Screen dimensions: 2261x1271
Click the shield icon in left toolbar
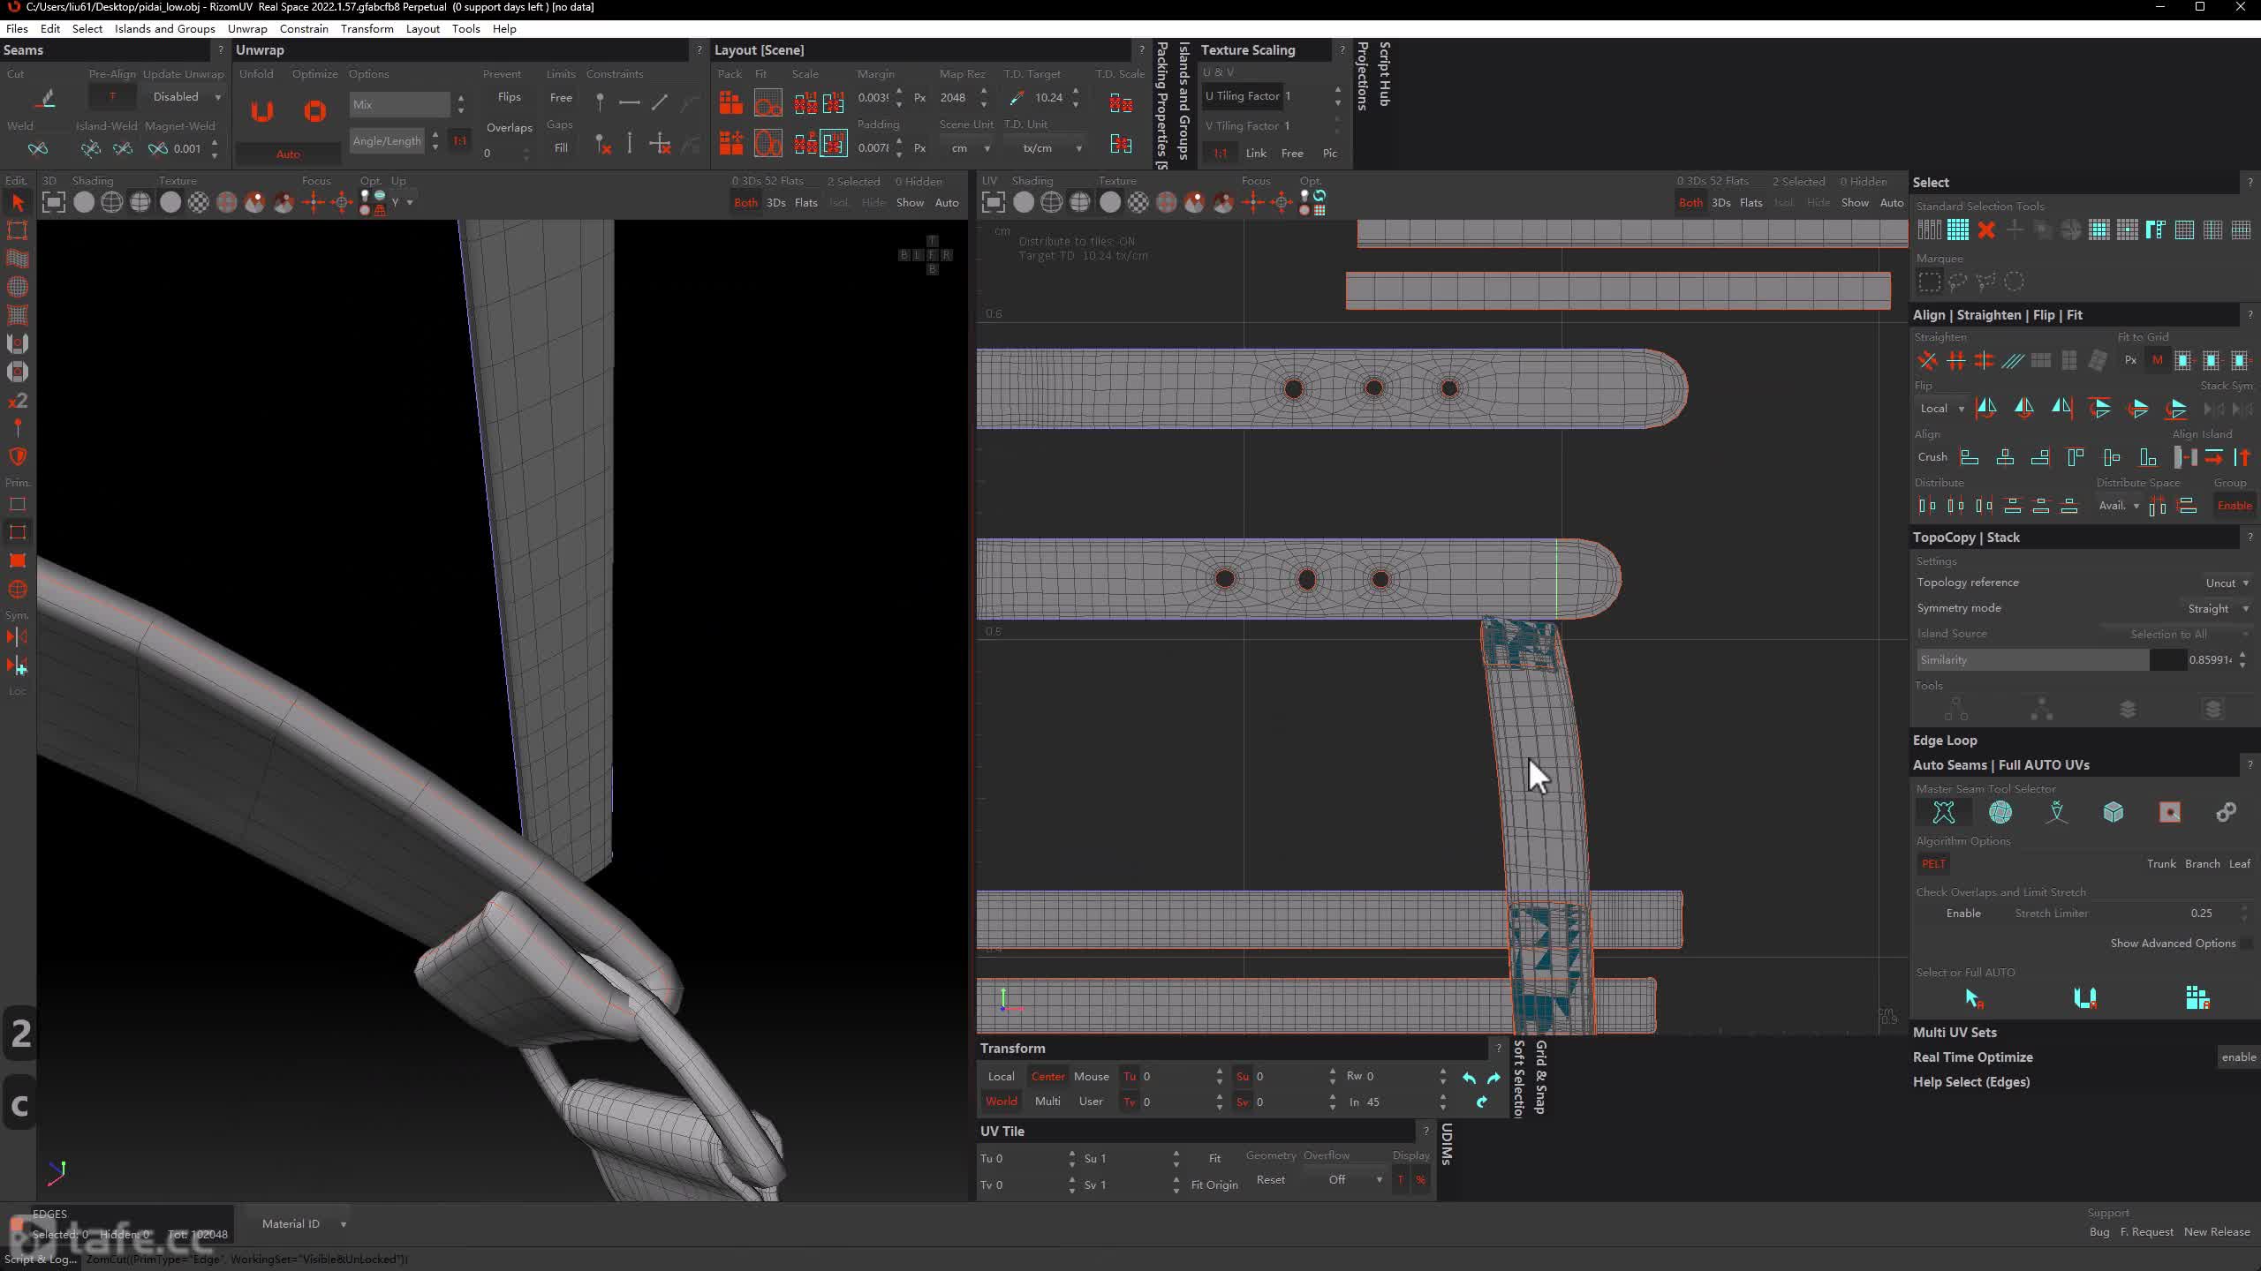pos(18,456)
